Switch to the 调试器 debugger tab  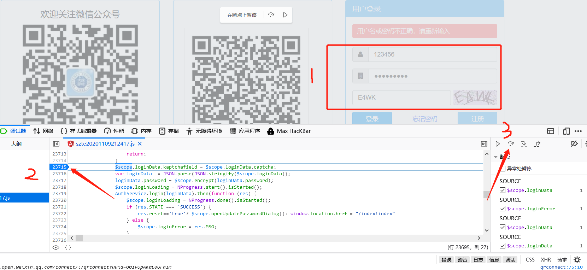[x=13, y=131]
